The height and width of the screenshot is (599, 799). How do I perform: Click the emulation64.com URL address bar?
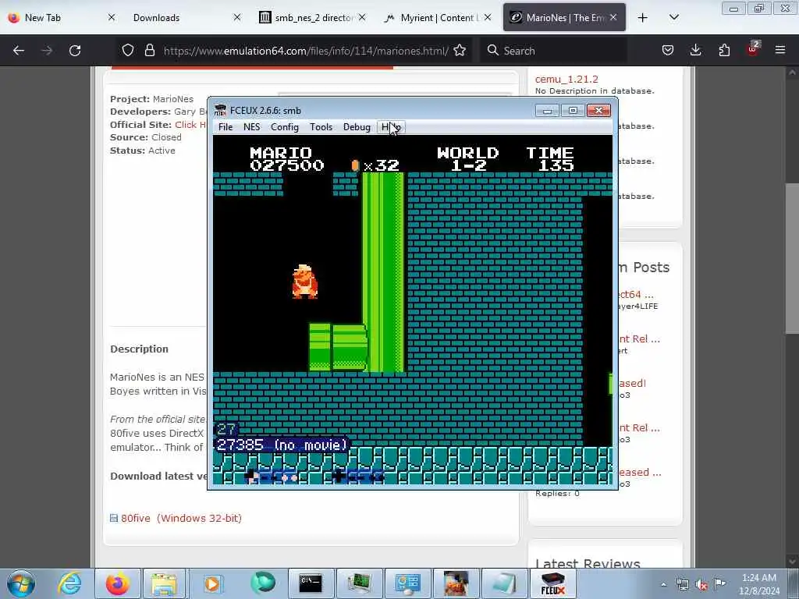click(x=306, y=51)
